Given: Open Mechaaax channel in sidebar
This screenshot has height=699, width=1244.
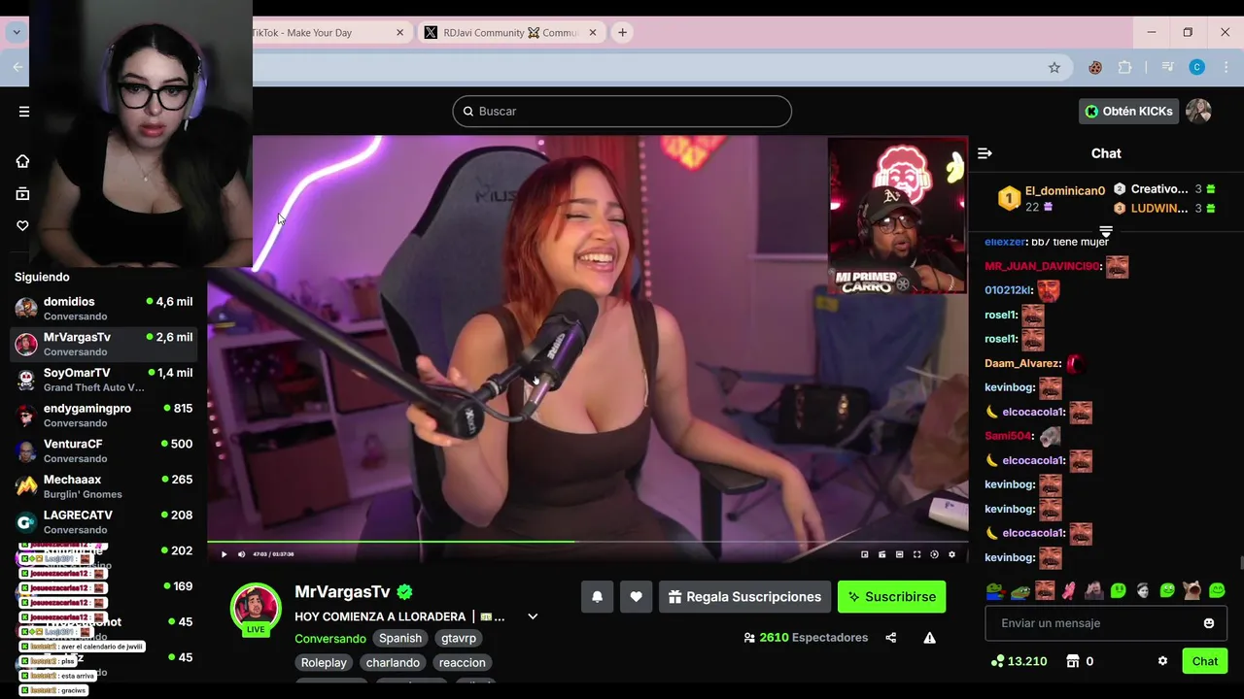Looking at the screenshot, I should (103, 486).
